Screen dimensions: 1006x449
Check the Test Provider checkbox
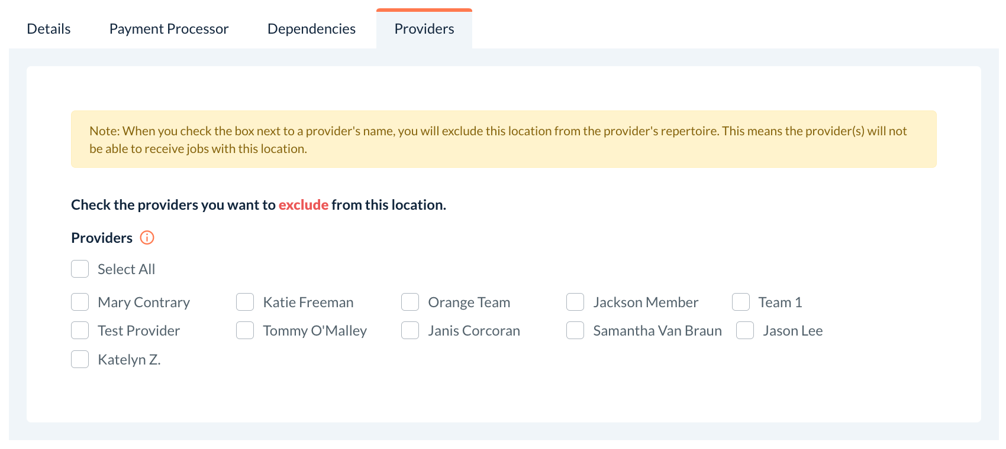(x=80, y=330)
